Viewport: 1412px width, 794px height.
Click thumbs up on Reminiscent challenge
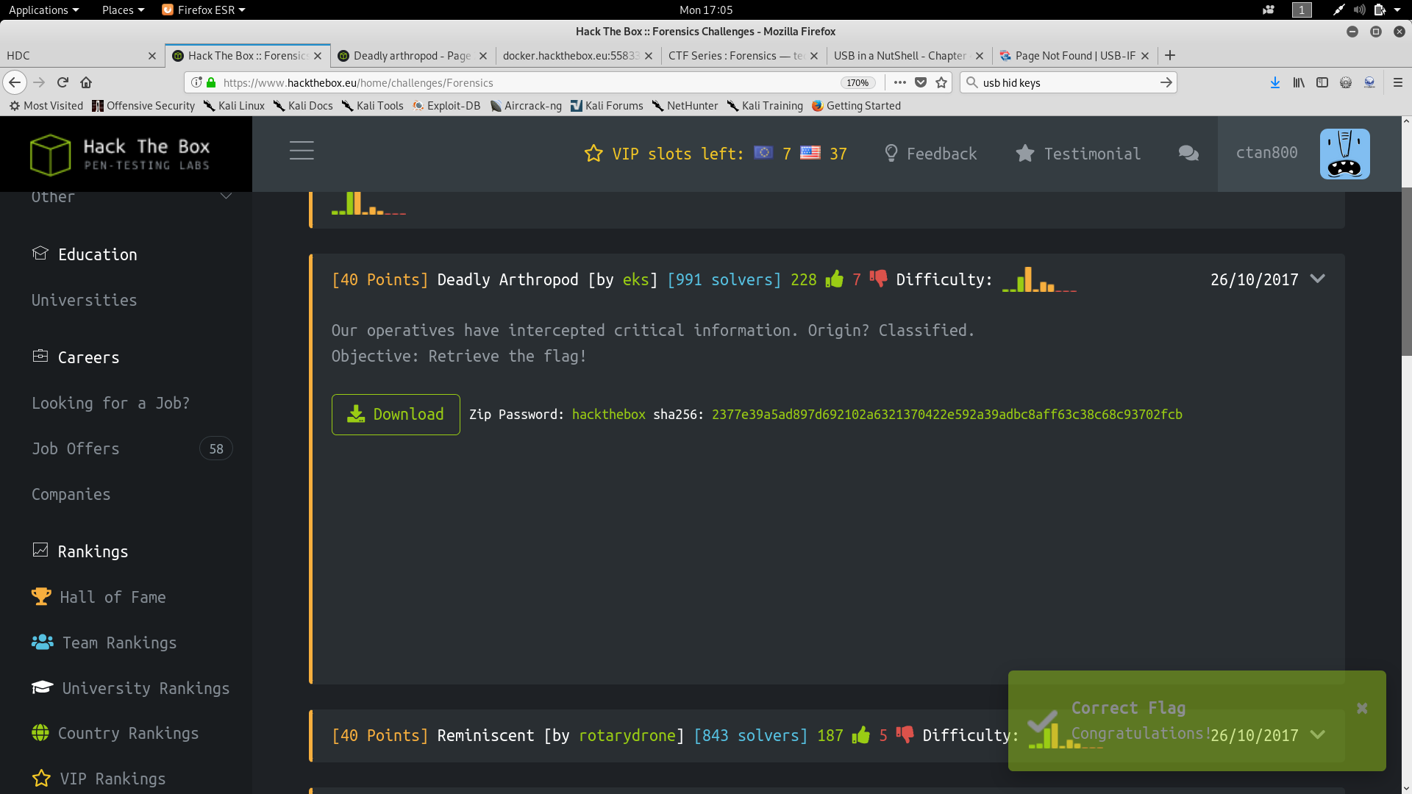pos(860,734)
